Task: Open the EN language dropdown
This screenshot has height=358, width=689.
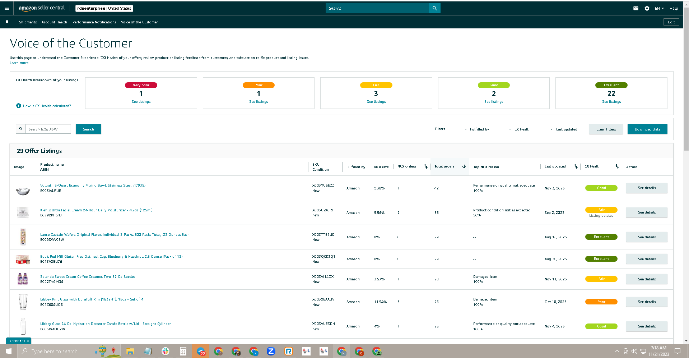Action: (x=659, y=8)
